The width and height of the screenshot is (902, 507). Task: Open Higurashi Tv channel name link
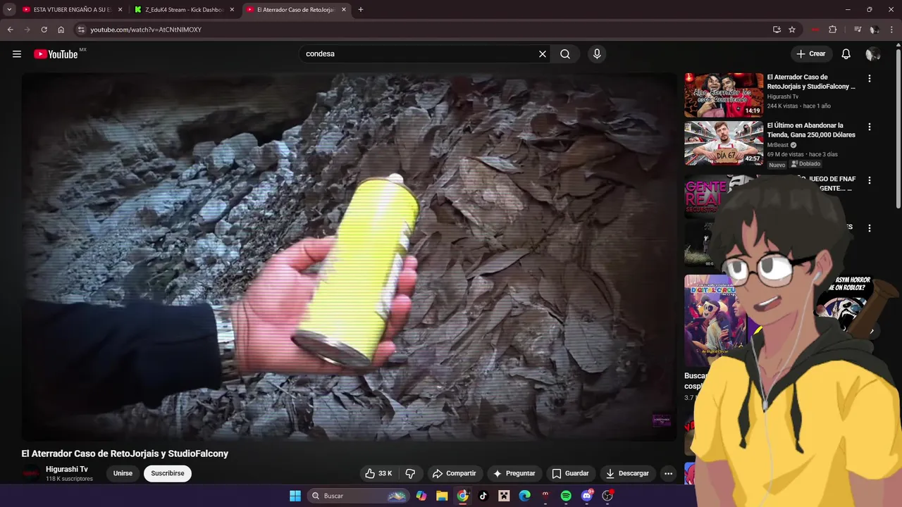click(x=67, y=469)
